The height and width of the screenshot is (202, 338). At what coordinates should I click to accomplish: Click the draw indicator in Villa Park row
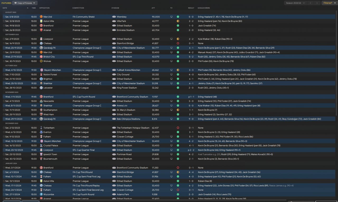pos(178,21)
